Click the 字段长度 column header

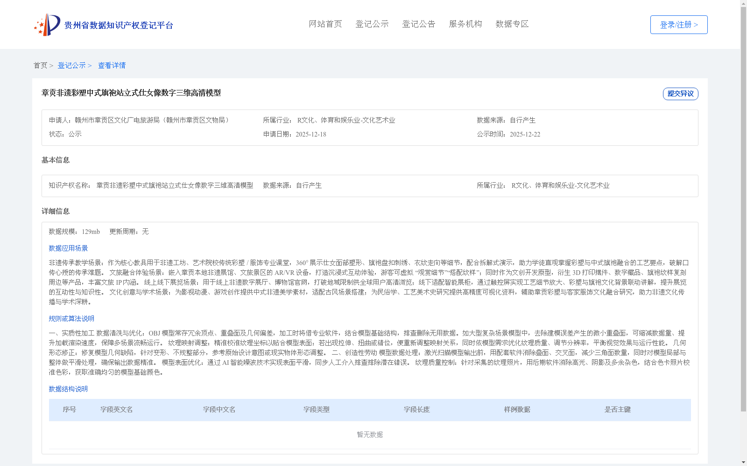pyautogui.click(x=417, y=410)
